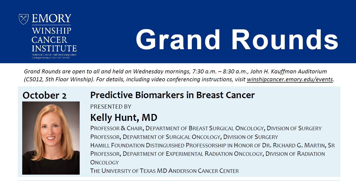The image size is (356, 181).
Task: Click the Professor, Department of Surgical Oncology line
Action: [184, 137]
